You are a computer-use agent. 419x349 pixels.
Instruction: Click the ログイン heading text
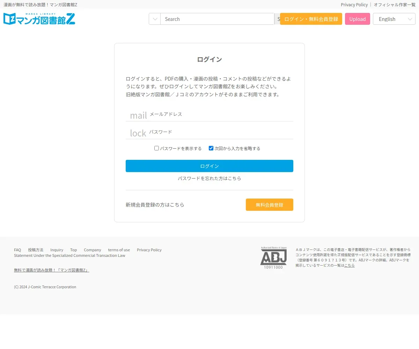[209, 59]
